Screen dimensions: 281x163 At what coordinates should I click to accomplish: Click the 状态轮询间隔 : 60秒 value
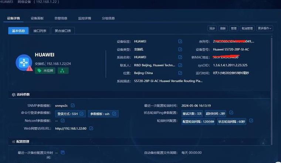231,122
